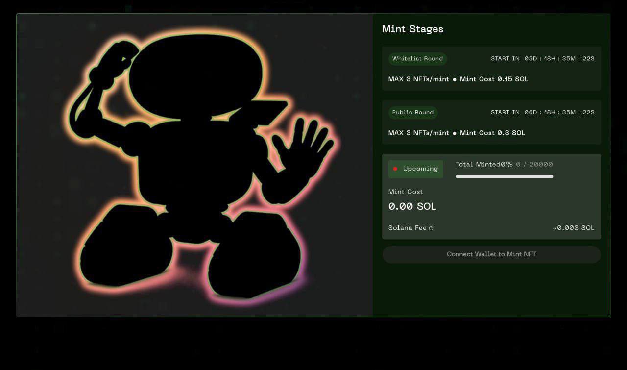Screen dimensions: 627x370
Task: Select the Whitelist Round badge
Action: tap(417, 59)
